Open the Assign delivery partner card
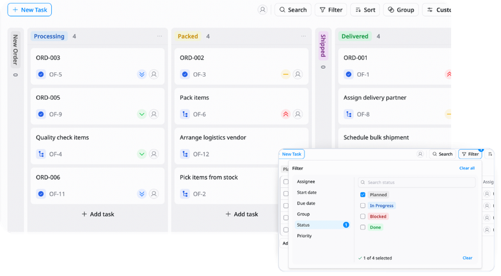 point(395,106)
